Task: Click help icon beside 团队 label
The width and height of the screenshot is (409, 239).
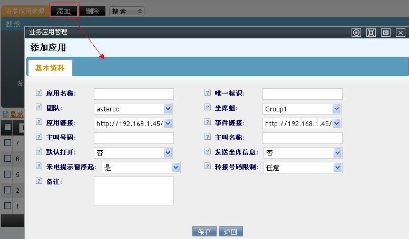Action: (38, 108)
